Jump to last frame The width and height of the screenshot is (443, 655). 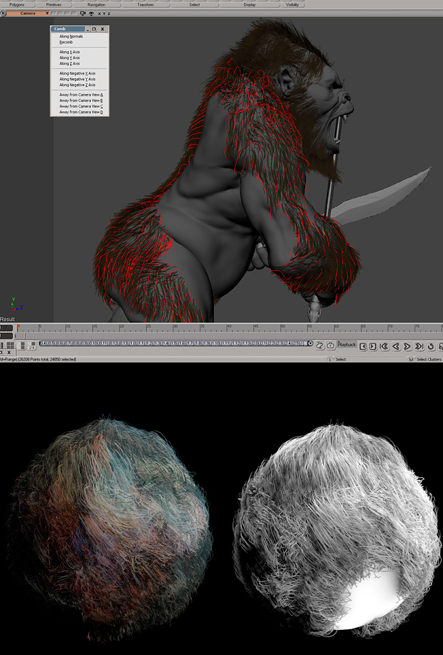(419, 346)
